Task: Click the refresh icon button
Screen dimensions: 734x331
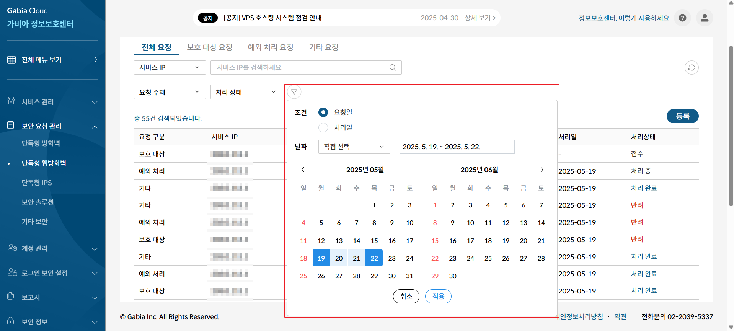Action: [x=691, y=68]
